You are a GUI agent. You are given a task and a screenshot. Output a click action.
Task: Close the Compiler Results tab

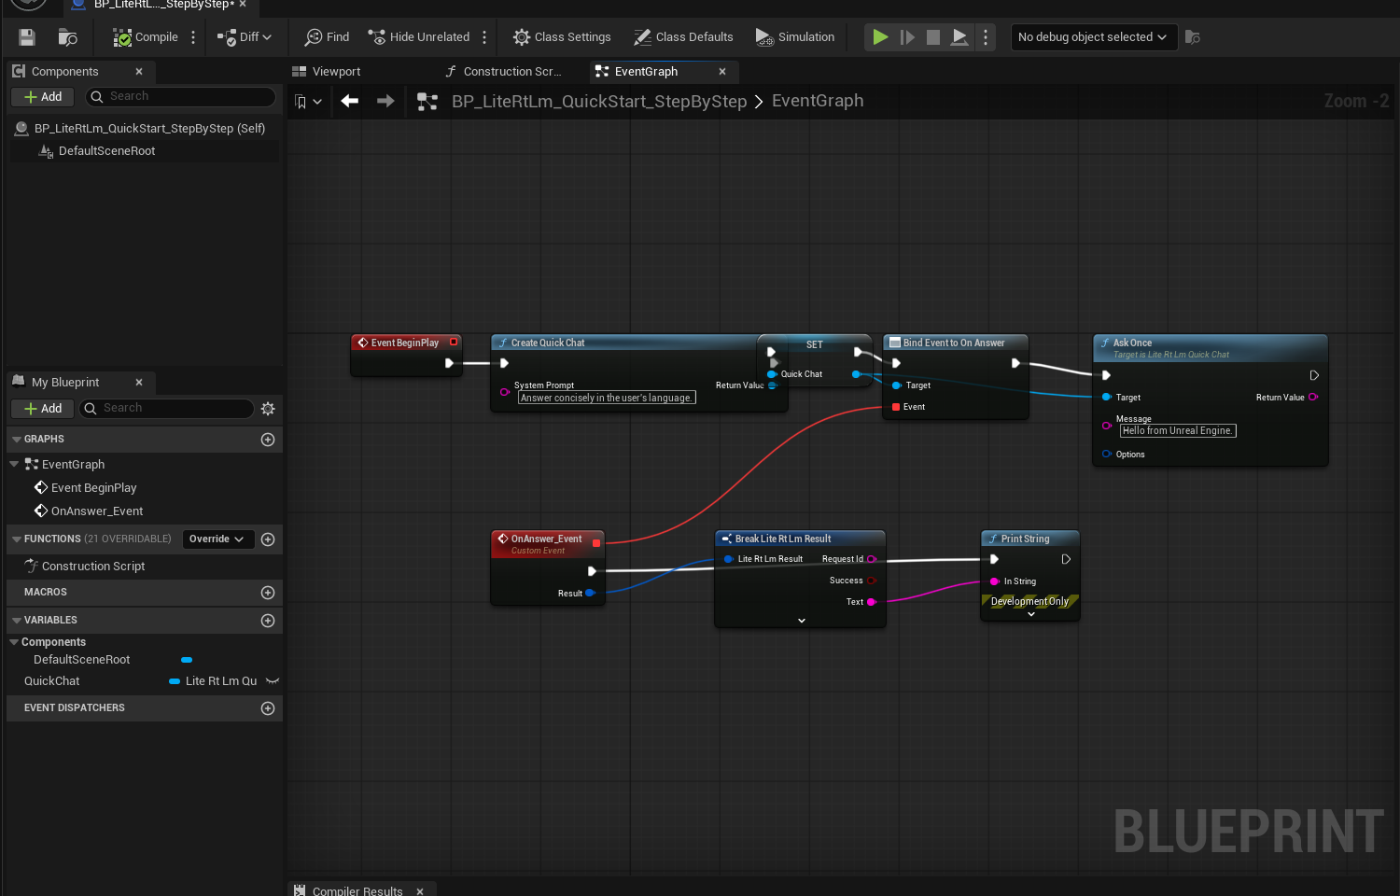coord(420,891)
